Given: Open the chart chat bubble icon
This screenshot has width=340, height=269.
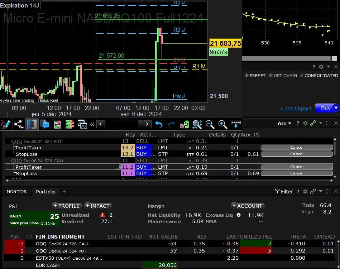Looking at the screenshot, I should click(x=45, y=124).
